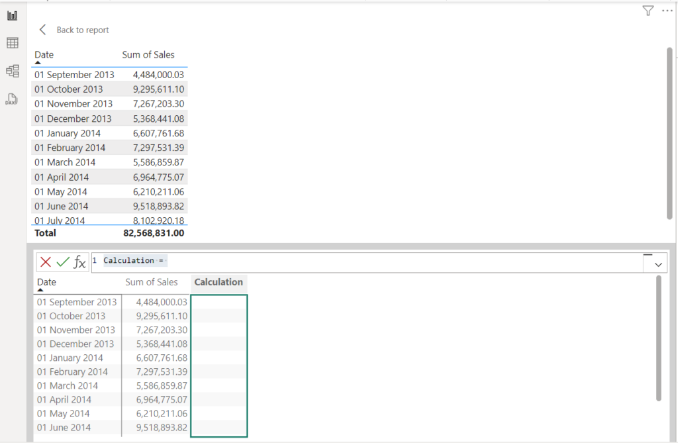The width and height of the screenshot is (678, 443).
Task: Click the back arrow beside Back to report
Action: click(42, 29)
